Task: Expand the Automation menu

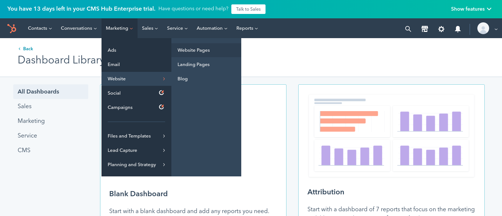Action: (x=212, y=28)
